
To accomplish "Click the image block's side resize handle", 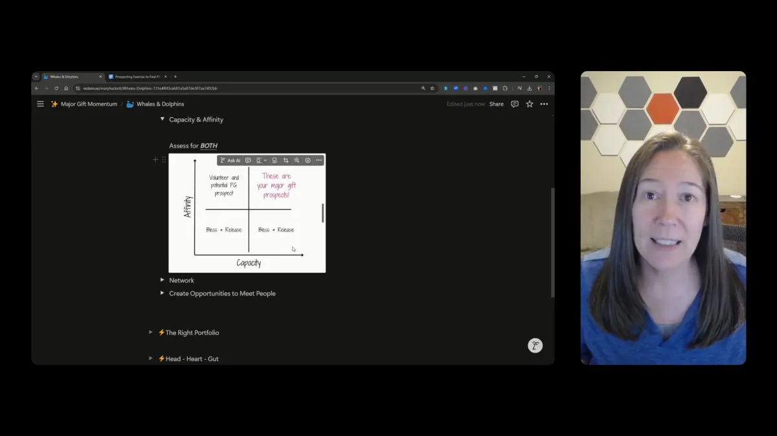I will pos(322,213).
